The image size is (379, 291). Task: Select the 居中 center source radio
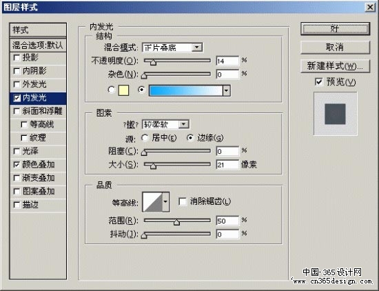(145, 138)
